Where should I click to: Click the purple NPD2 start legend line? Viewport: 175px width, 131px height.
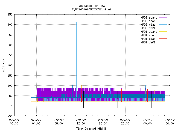click(x=163, y=17)
